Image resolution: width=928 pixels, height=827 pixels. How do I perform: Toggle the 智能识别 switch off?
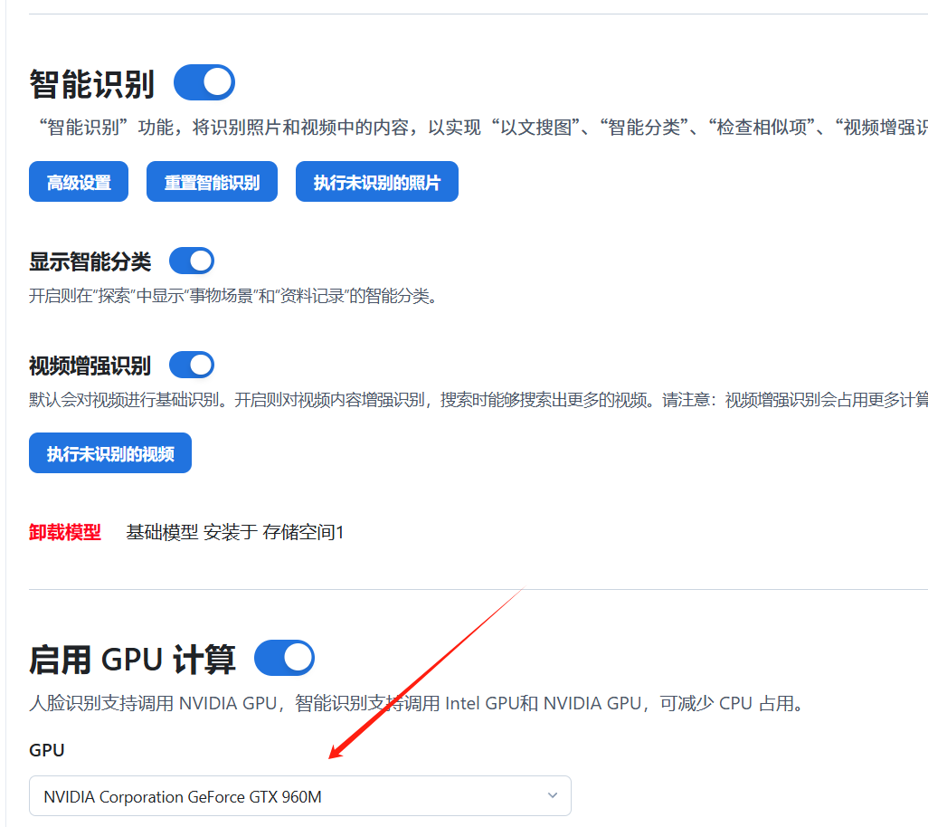[204, 82]
